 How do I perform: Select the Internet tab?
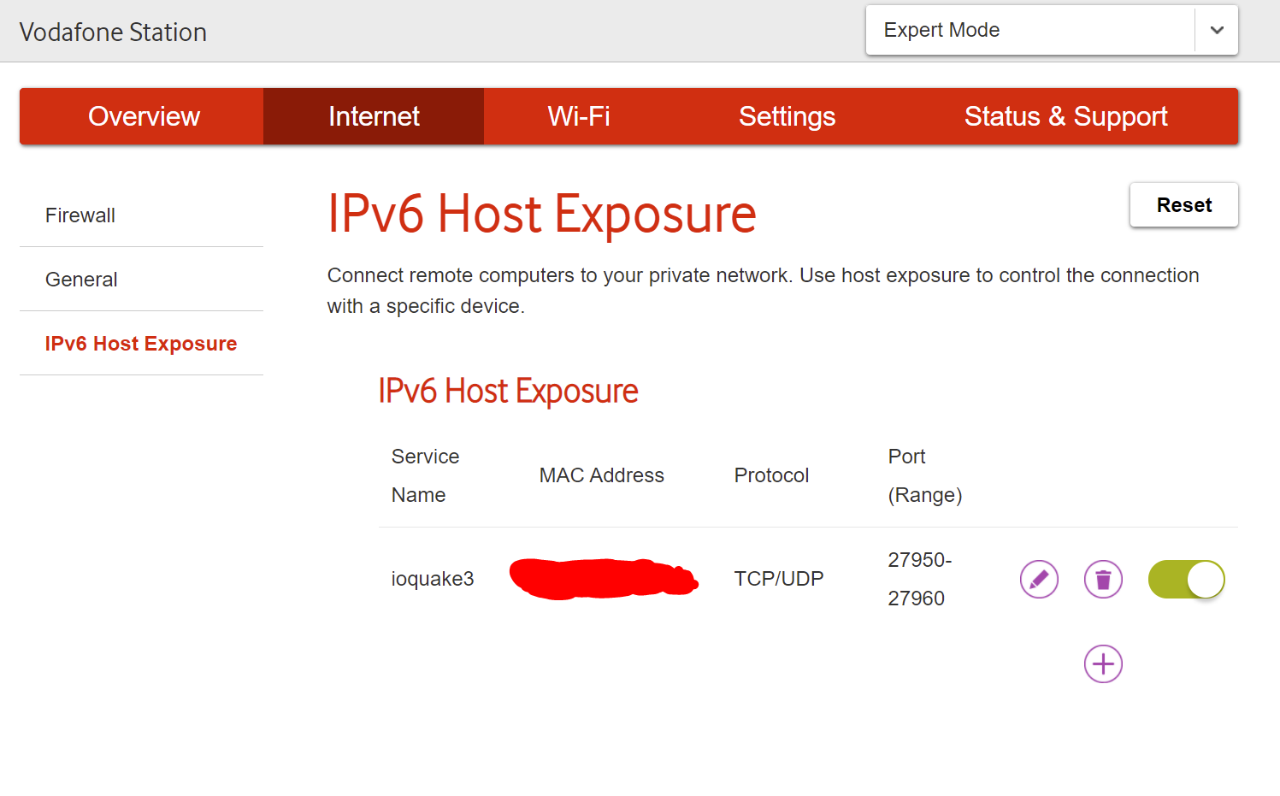tap(374, 116)
